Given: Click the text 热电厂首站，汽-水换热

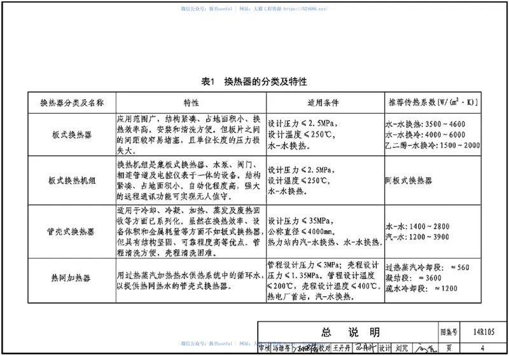Looking at the screenshot, I should (x=310, y=296).
